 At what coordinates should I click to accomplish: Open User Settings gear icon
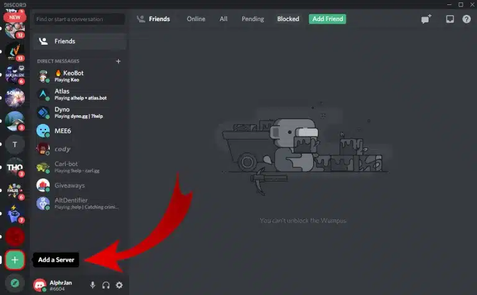tap(119, 285)
